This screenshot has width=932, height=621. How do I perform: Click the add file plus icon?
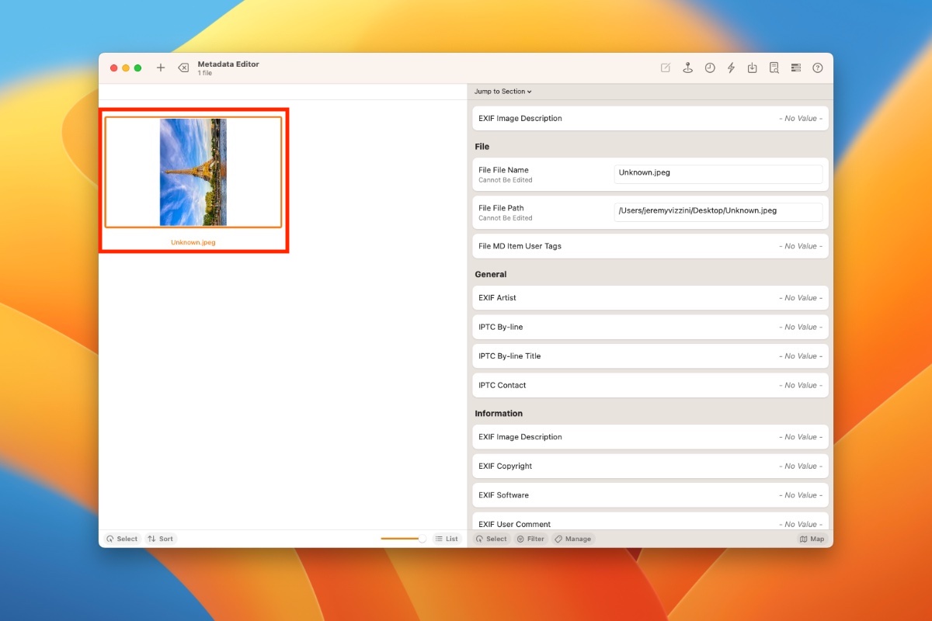click(161, 68)
